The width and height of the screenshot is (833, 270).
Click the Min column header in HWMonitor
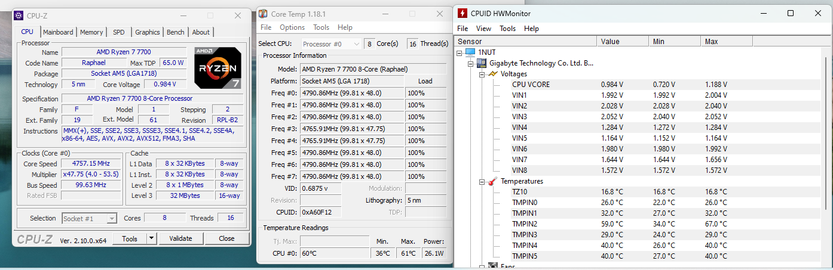click(x=675, y=42)
